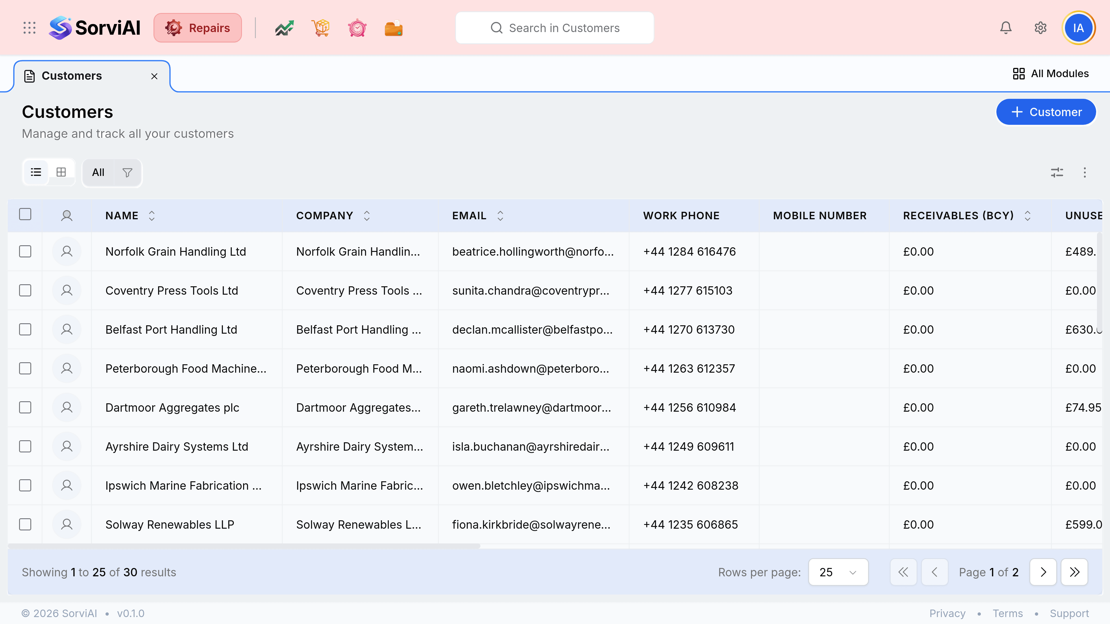Close the Customers tab
Viewport: 1110px width, 624px height.
tap(154, 76)
